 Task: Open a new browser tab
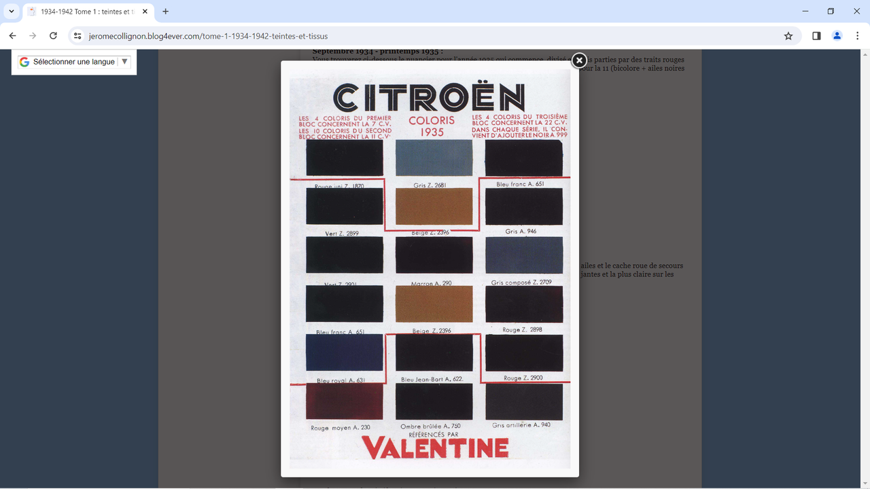click(165, 12)
